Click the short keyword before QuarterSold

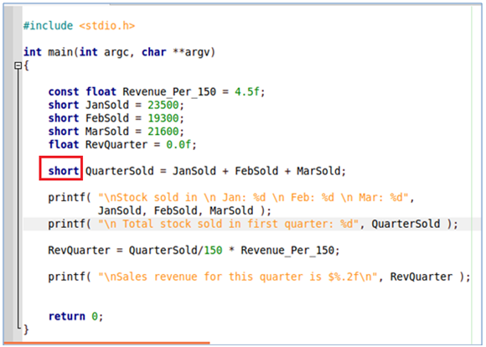(64, 171)
